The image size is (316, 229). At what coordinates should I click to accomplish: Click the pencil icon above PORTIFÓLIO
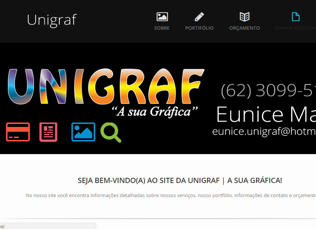point(199,17)
